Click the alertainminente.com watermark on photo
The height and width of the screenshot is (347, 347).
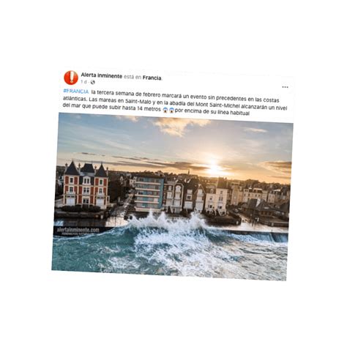pos(78,230)
